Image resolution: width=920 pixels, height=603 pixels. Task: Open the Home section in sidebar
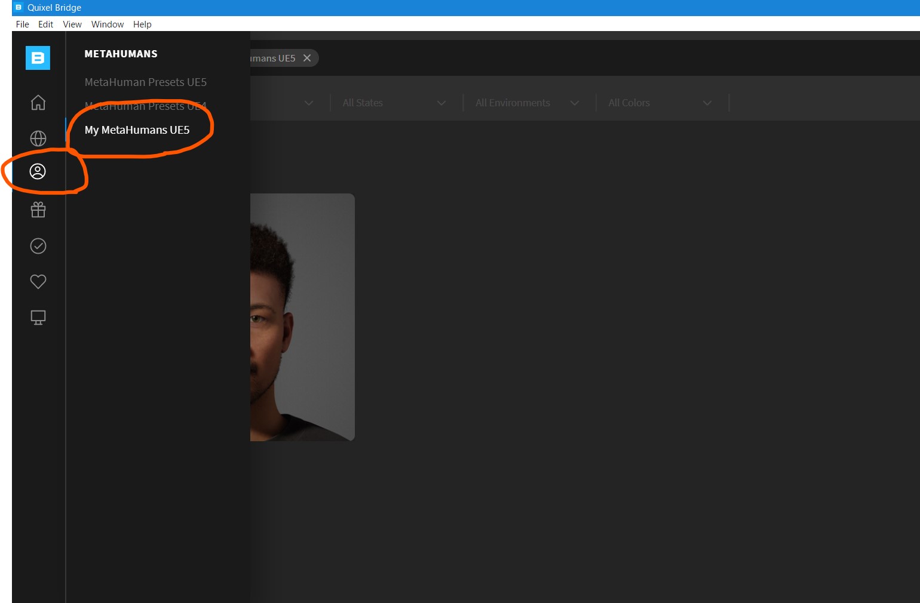tap(38, 103)
